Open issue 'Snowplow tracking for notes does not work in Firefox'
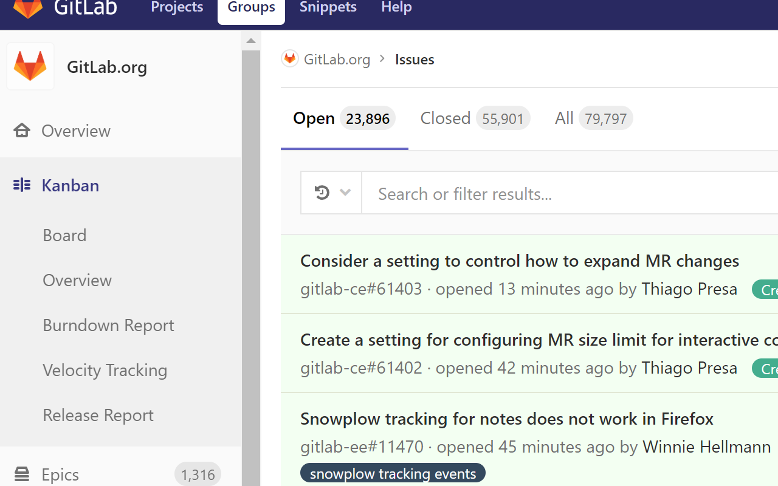 click(x=507, y=419)
